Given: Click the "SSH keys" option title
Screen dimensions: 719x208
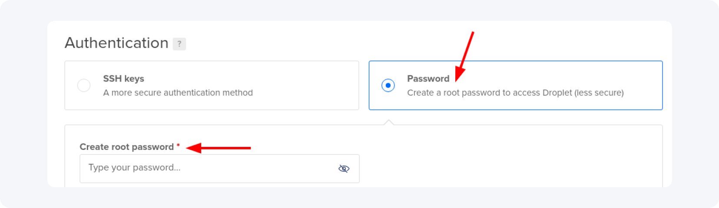Looking at the screenshot, I should 123,79.
